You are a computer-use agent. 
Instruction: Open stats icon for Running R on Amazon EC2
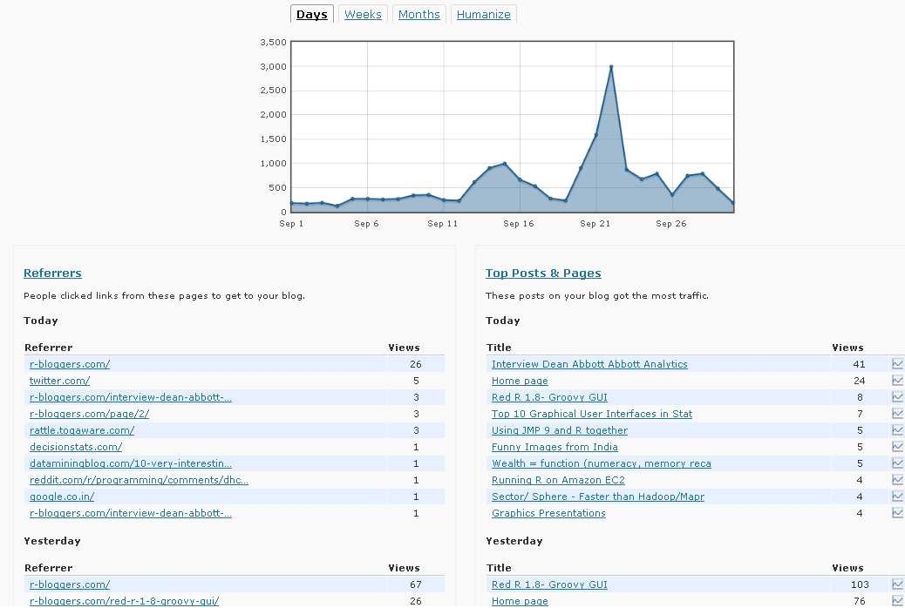click(898, 480)
